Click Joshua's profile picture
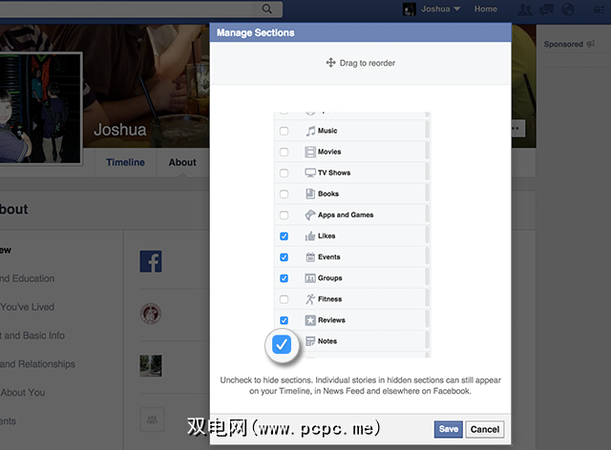The image size is (611, 450). point(40,109)
